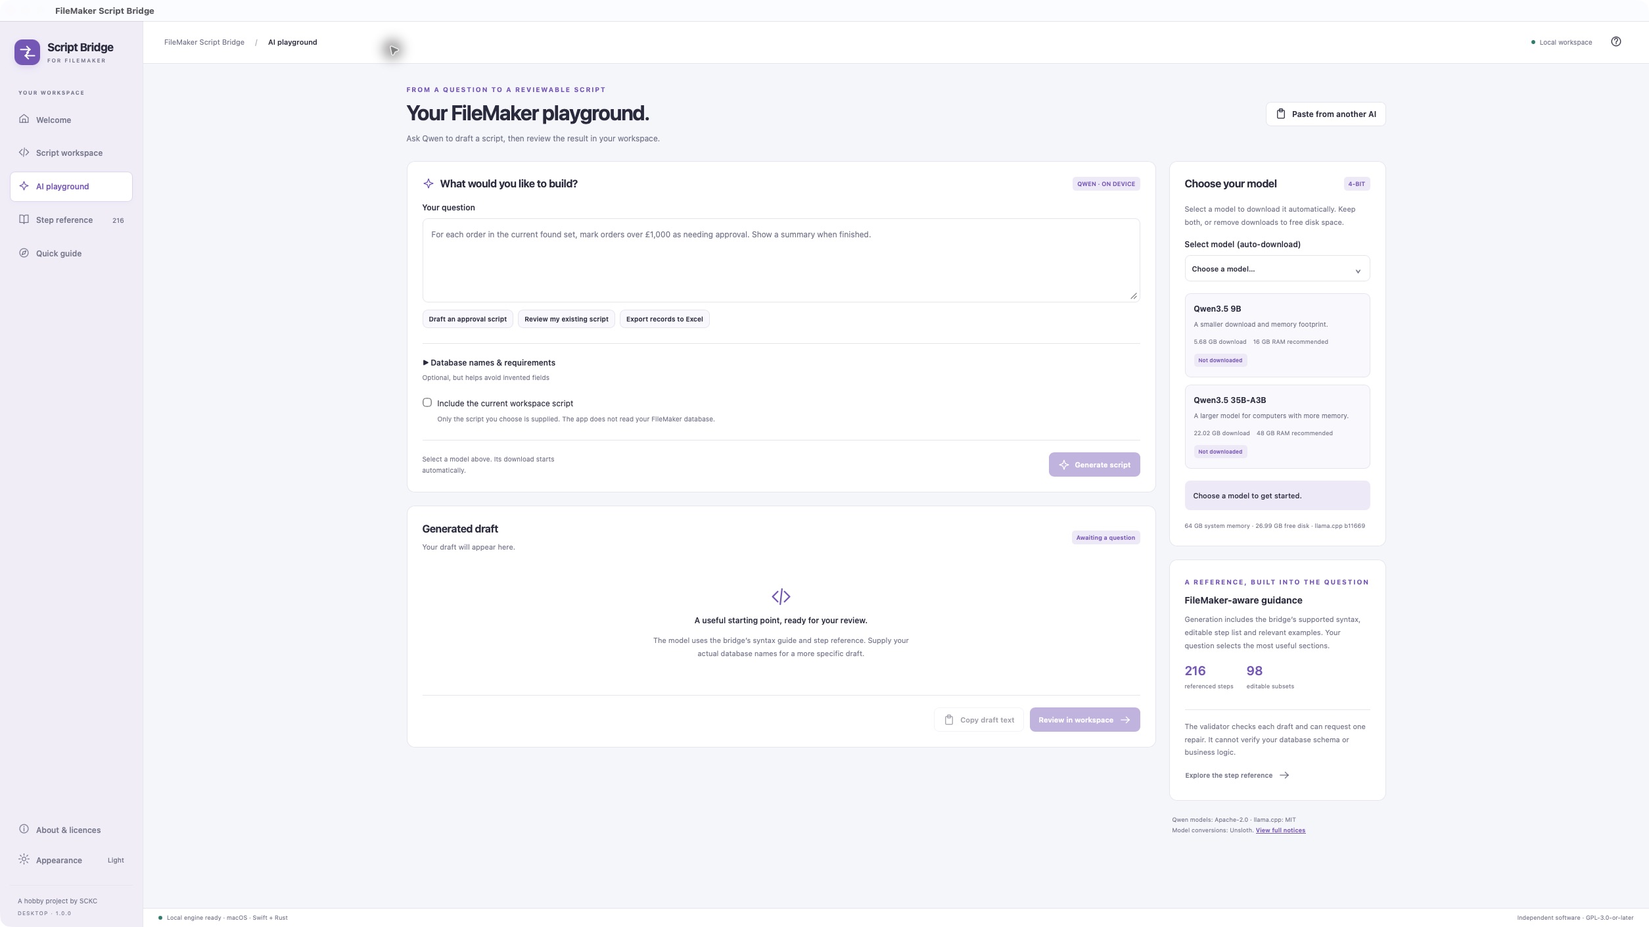Click the clipboard icon in Paste from another AI
This screenshot has width=1649, height=927.
click(1280, 114)
